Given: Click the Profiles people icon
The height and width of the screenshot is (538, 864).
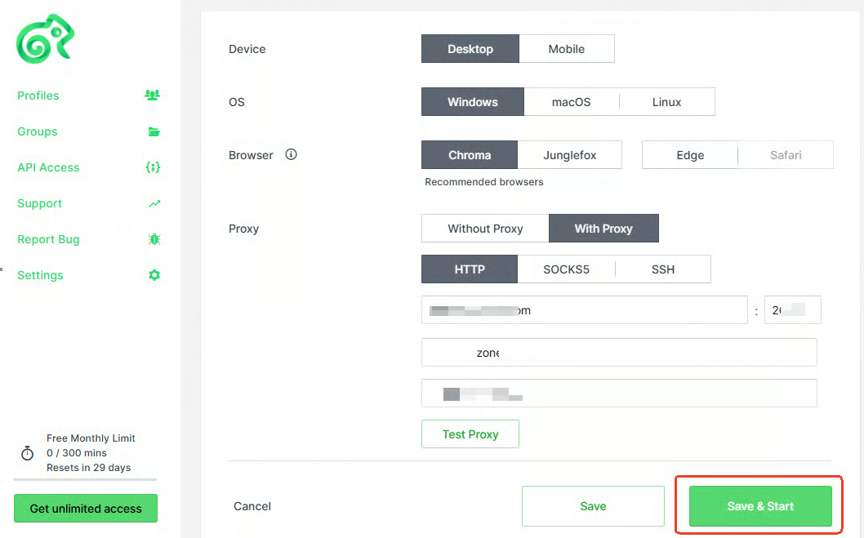Looking at the screenshot, I should [x=153, y=96].
